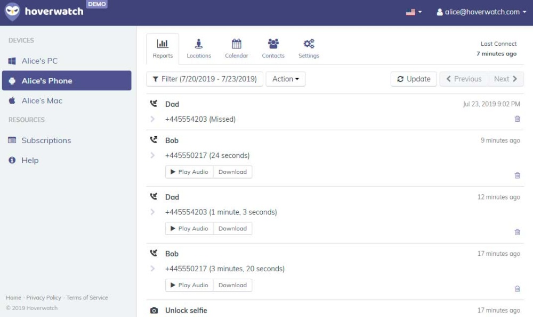Click the Subscriptions card icon
Viewport: 533px width, 317px height.
[12, 140]
